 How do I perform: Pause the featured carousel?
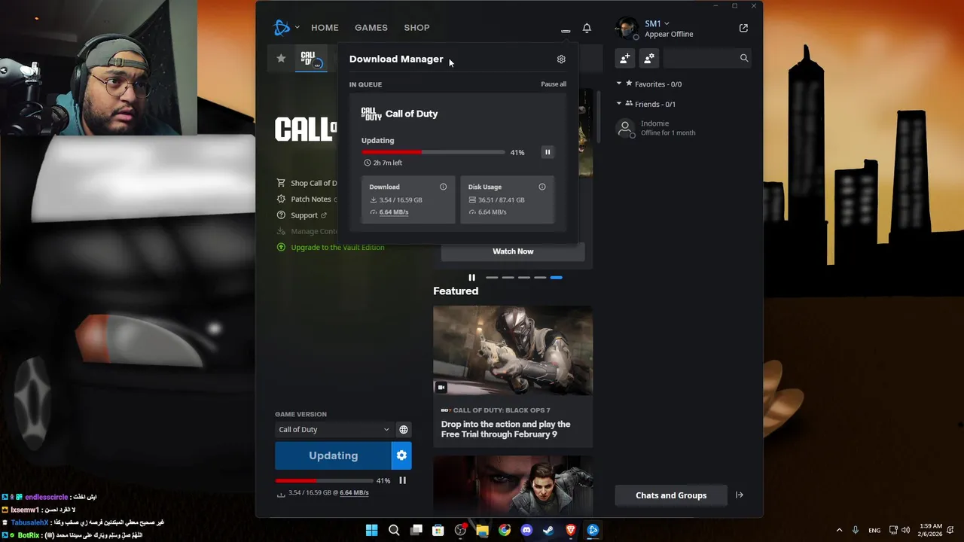(x=472, y=278)
